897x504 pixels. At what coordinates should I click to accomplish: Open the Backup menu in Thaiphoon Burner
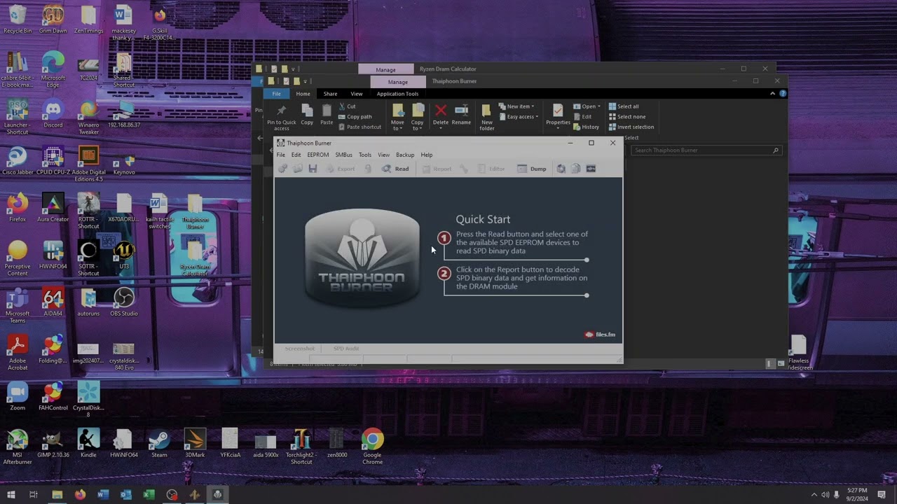405,155
